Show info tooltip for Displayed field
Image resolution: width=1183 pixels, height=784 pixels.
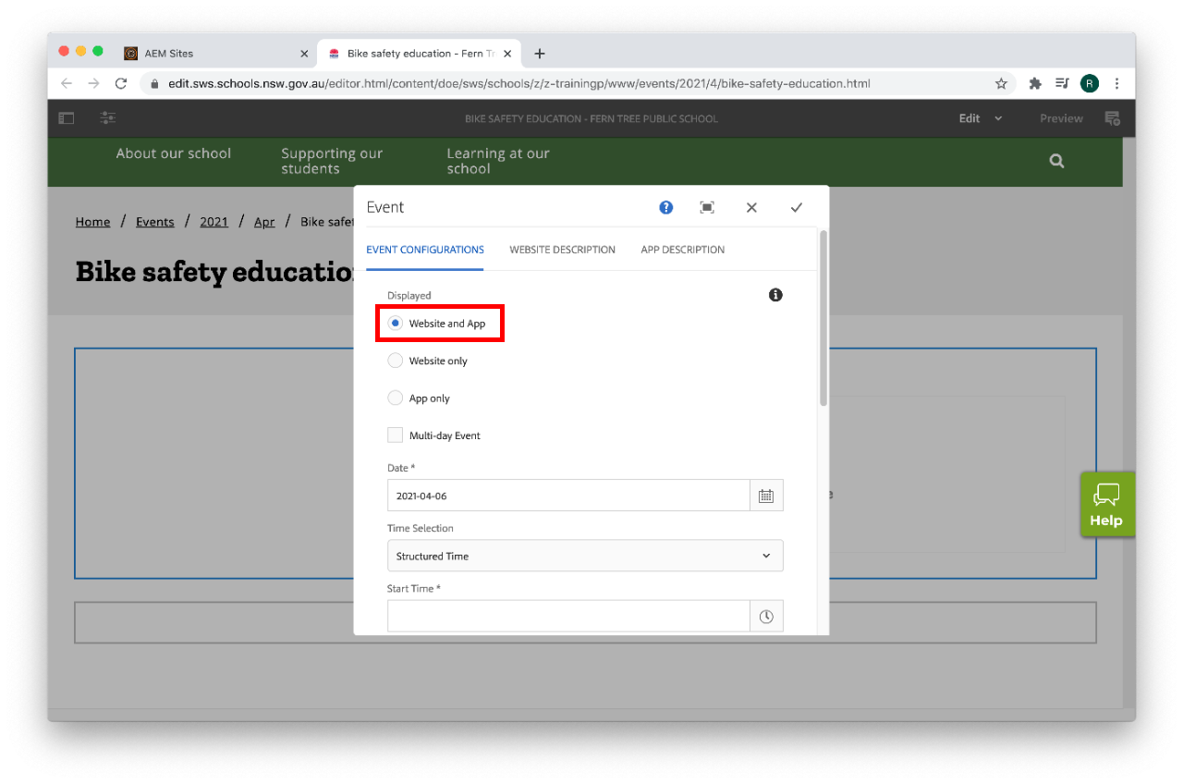click(x=775, y=295)
